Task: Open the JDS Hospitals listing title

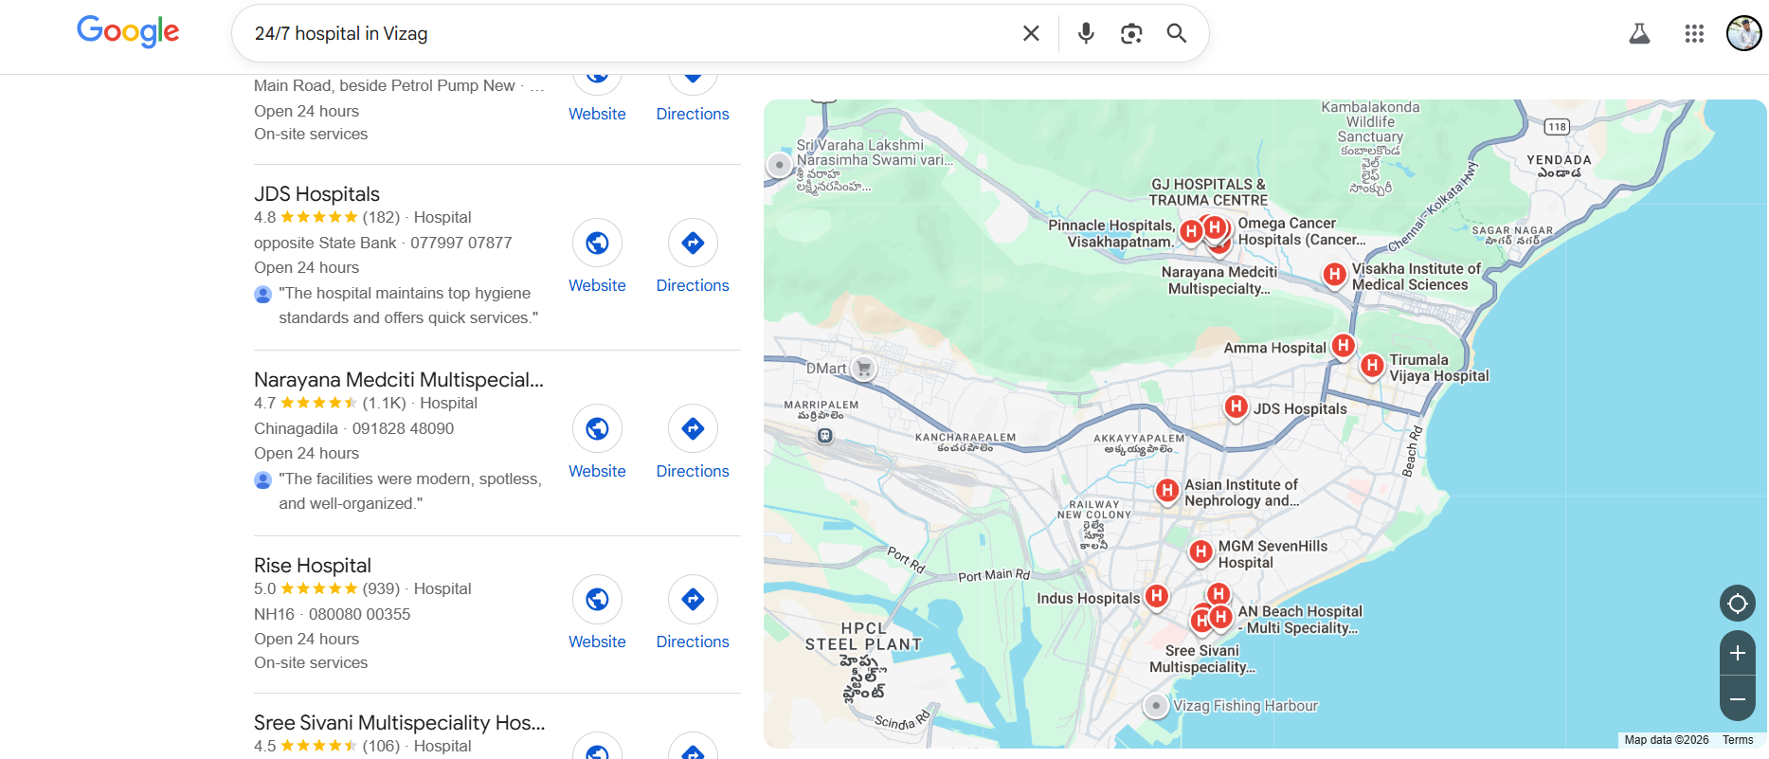Action: tap(316, 194)
